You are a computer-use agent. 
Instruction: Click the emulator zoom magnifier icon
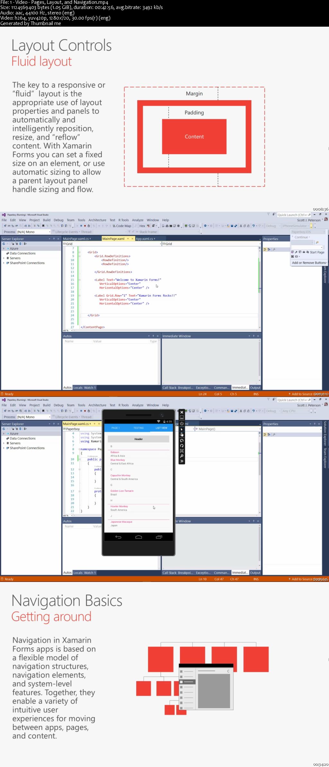[x=182, y=456]
